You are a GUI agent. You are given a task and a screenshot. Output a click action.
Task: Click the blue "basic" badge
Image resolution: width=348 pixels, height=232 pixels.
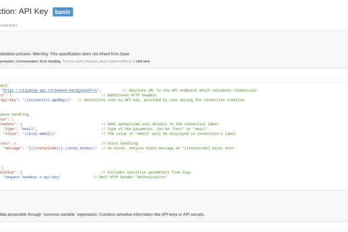(63, 12)
